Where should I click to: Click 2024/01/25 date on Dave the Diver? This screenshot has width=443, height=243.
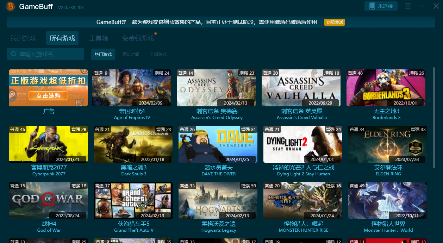237,159
